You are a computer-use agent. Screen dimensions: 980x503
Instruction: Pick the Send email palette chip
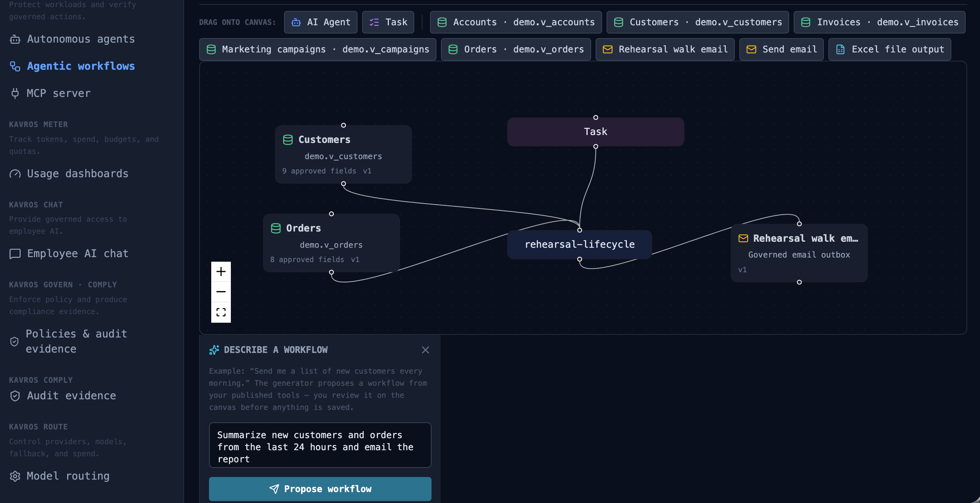(782, 49)
